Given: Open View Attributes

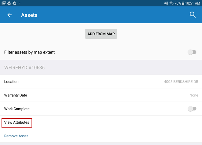Looking at the screenshot, I should [17, 122].
